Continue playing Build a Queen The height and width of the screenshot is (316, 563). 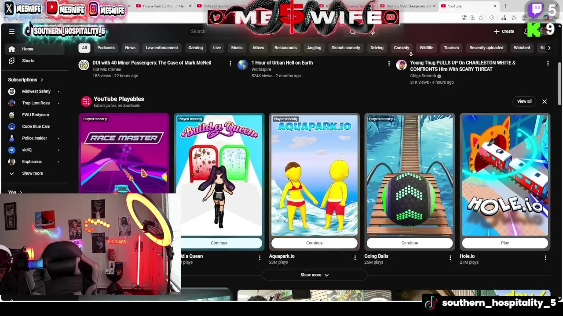[219, 243]
